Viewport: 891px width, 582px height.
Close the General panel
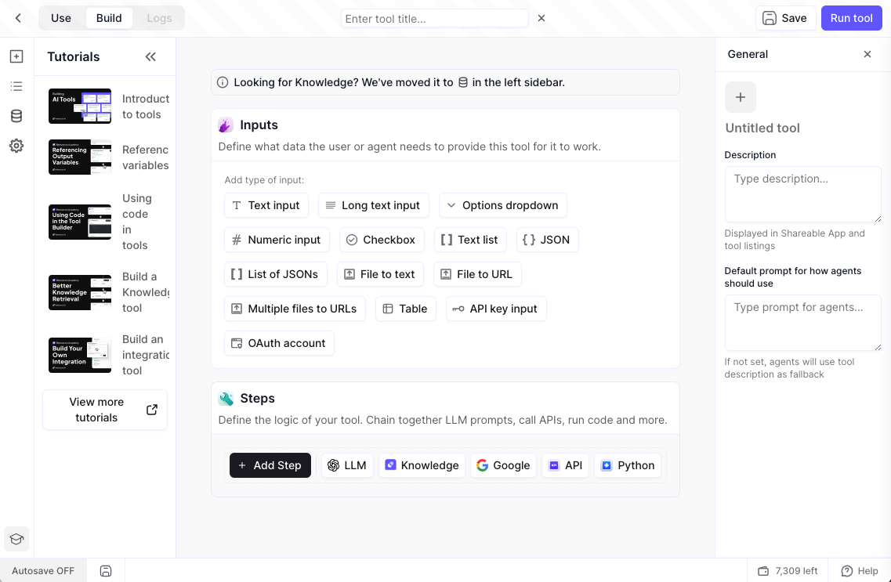(x=867, y=54)
